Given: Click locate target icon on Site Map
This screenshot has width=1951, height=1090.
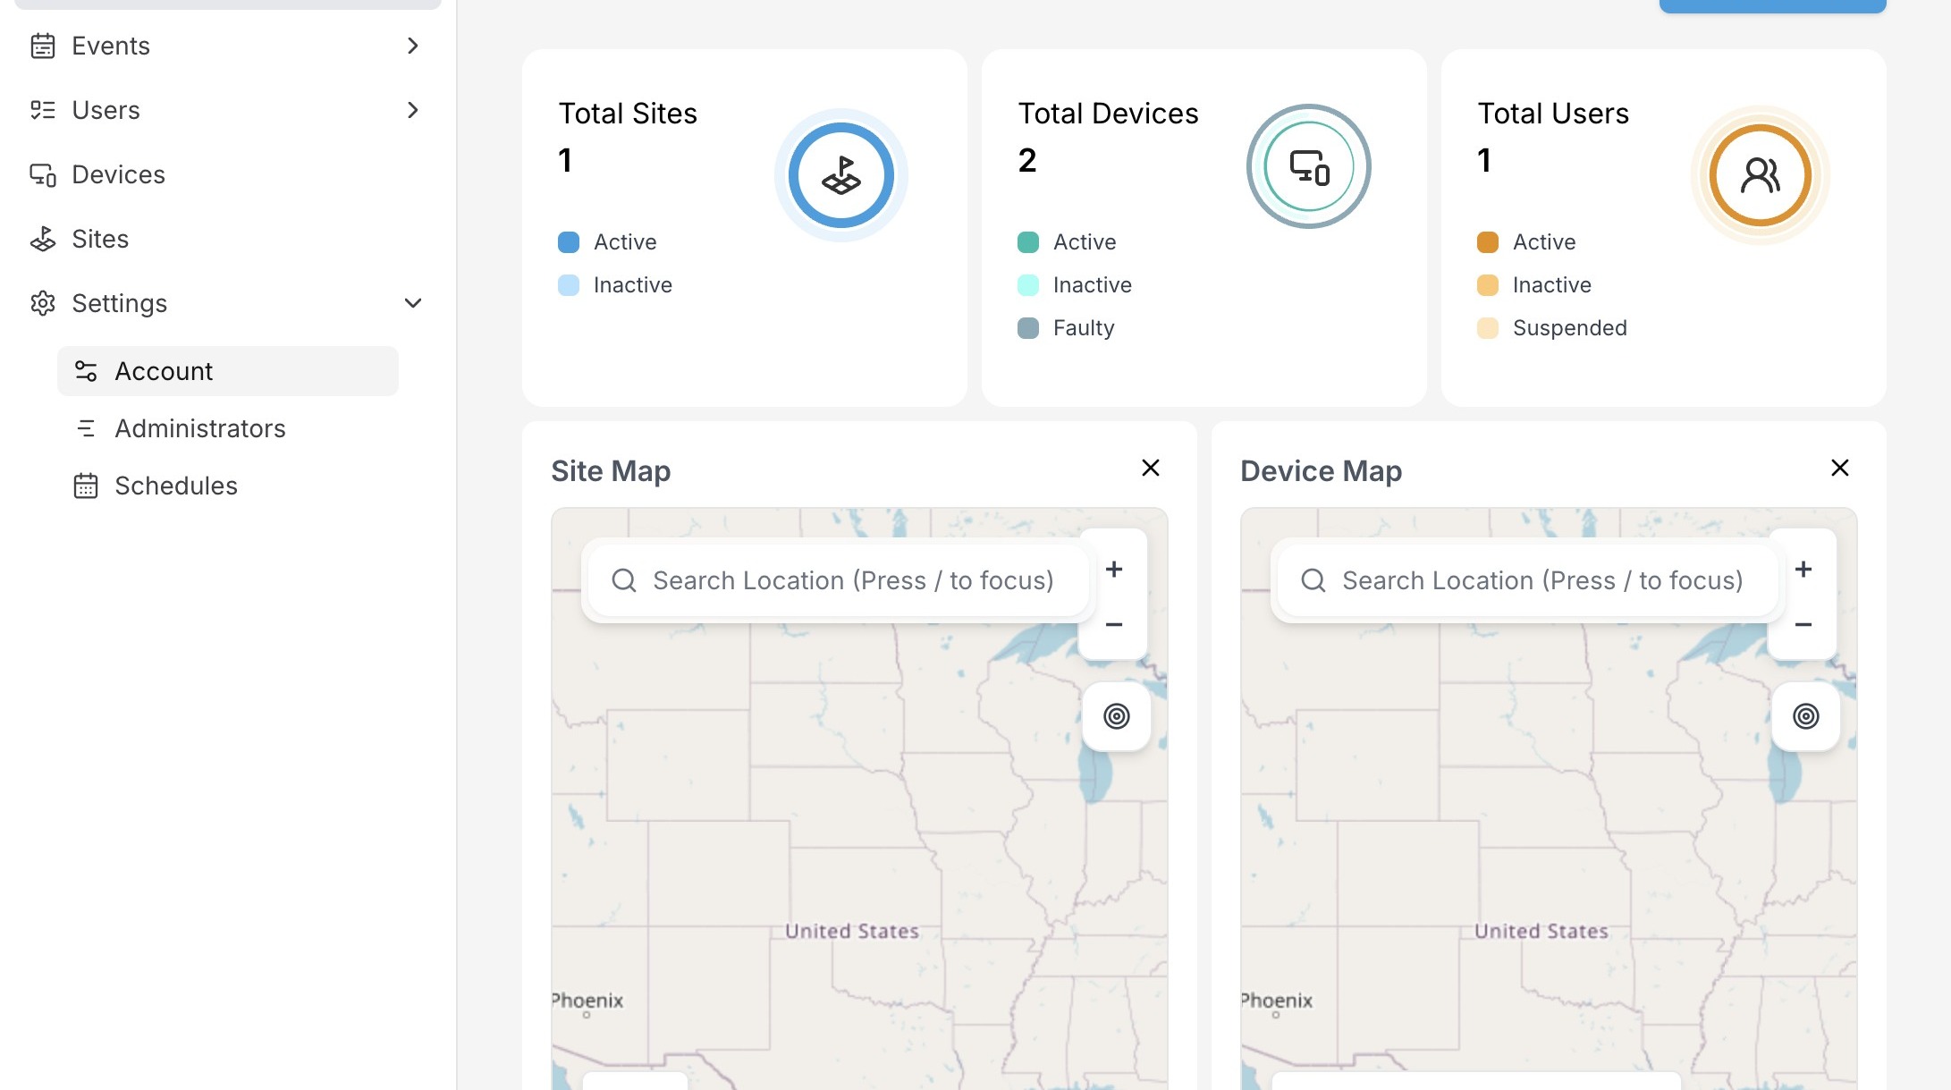Looking at the screenshot, I should point(1116,716).
